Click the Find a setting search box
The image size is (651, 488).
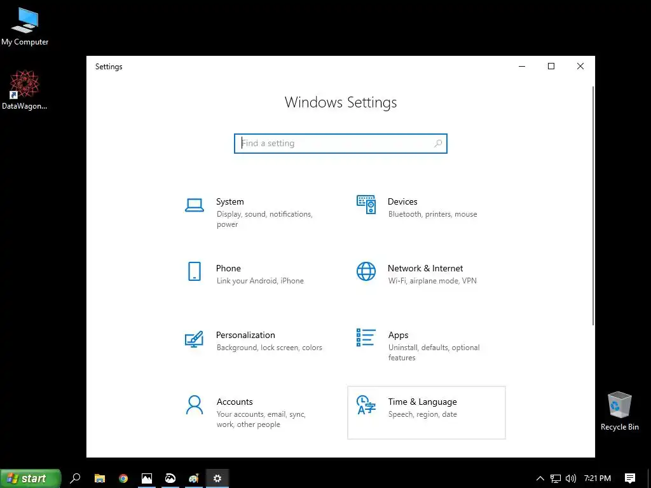point(341,144)
